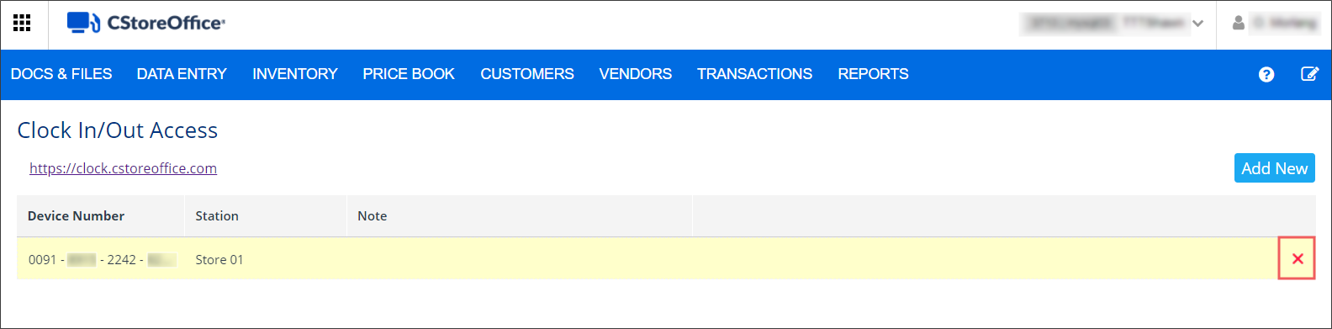Viewport: 1332px width, 329px height.
Task: Open the DATA ENTRY menu
Action: point(182,74)
